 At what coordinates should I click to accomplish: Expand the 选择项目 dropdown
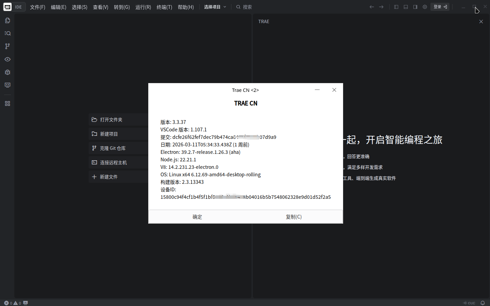click(215, 7)
